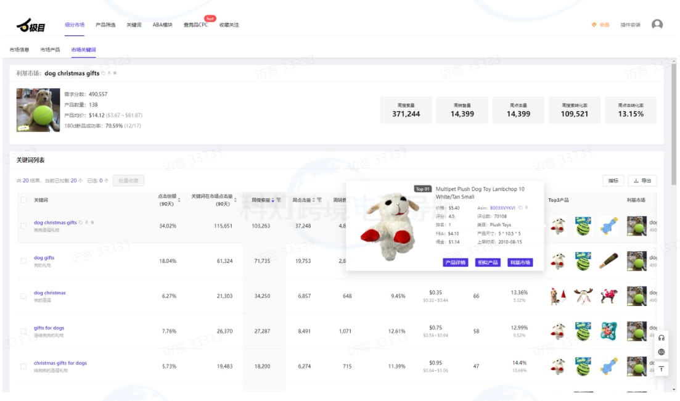Switch to the 市场产品 tab
Viewport: 680px width, 401px height.
(x=50, y=49)
